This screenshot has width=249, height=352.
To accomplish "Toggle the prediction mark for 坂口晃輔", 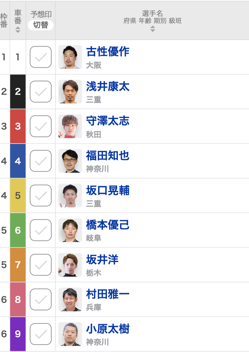I will pos(41,196).
